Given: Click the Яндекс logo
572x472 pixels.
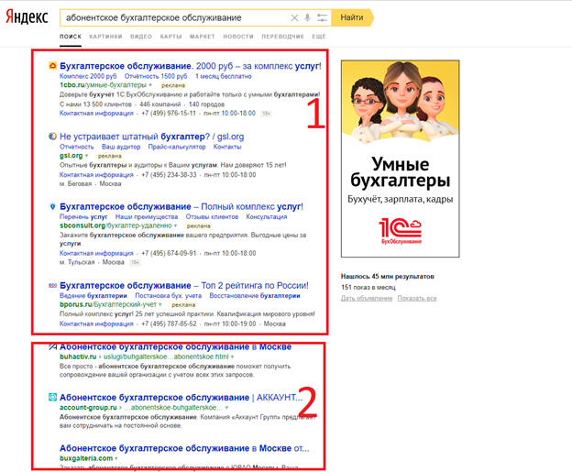Looking at the screenshot, I should point(27,17).
